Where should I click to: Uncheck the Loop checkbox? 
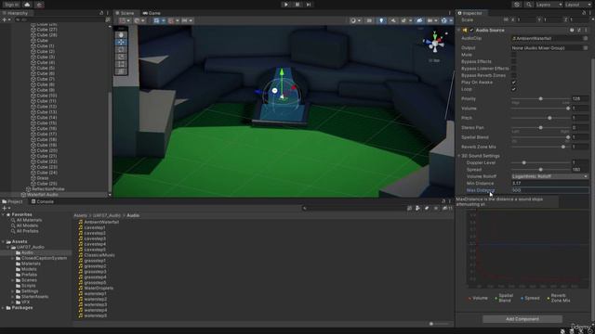tap(513, 89)
